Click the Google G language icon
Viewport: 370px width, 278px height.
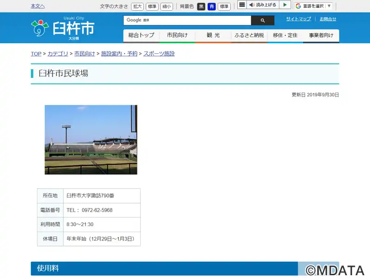tap(298, 6)
